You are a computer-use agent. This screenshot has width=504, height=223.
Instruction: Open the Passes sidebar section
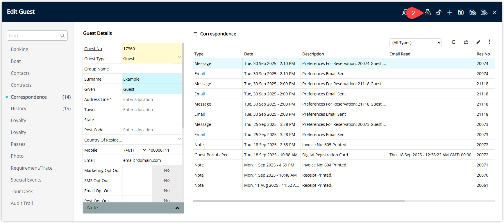(18, 144)
